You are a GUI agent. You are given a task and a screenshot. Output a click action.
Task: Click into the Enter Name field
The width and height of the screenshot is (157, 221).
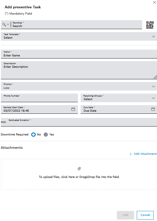click(x=79, y=54)
